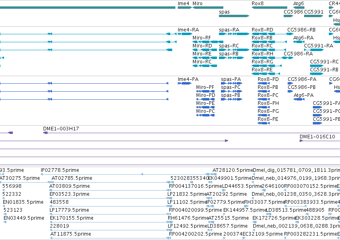Click the 228019 EST label
The image size is (340, 240).
[x=60, y=226]
